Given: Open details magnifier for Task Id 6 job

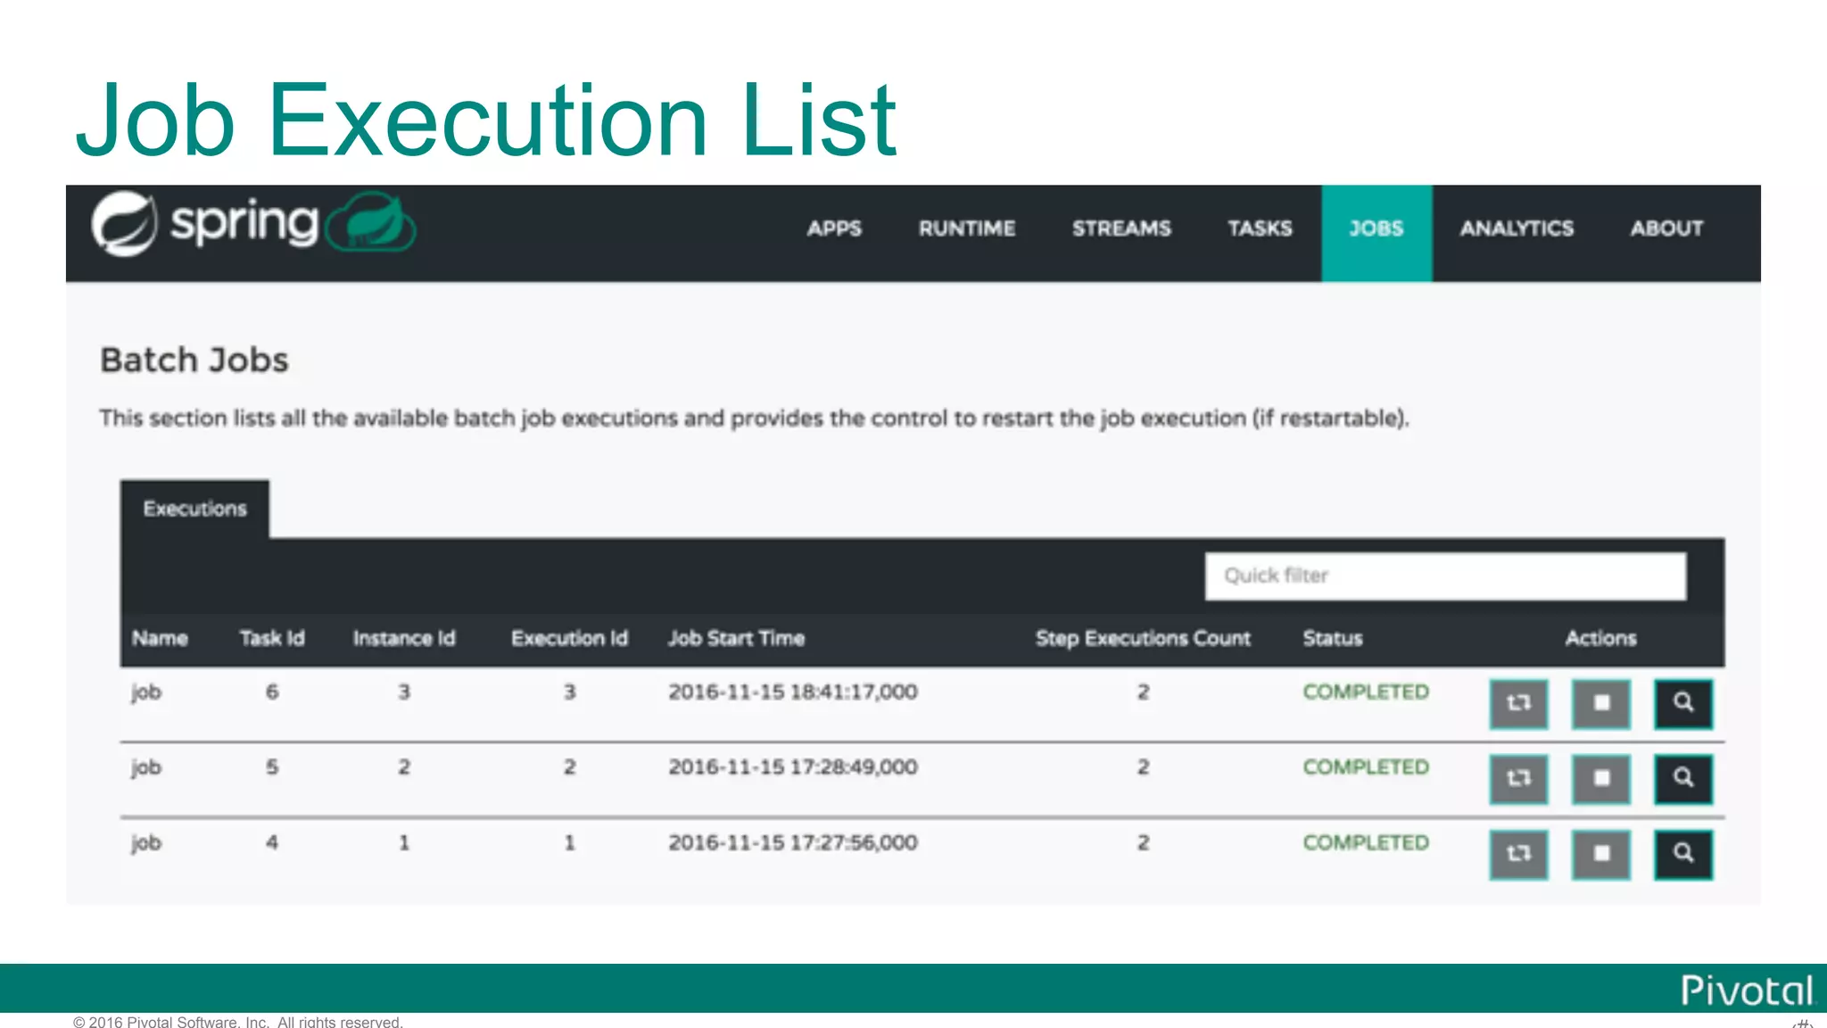Looking at the screenshot, I should [1683, 704].
